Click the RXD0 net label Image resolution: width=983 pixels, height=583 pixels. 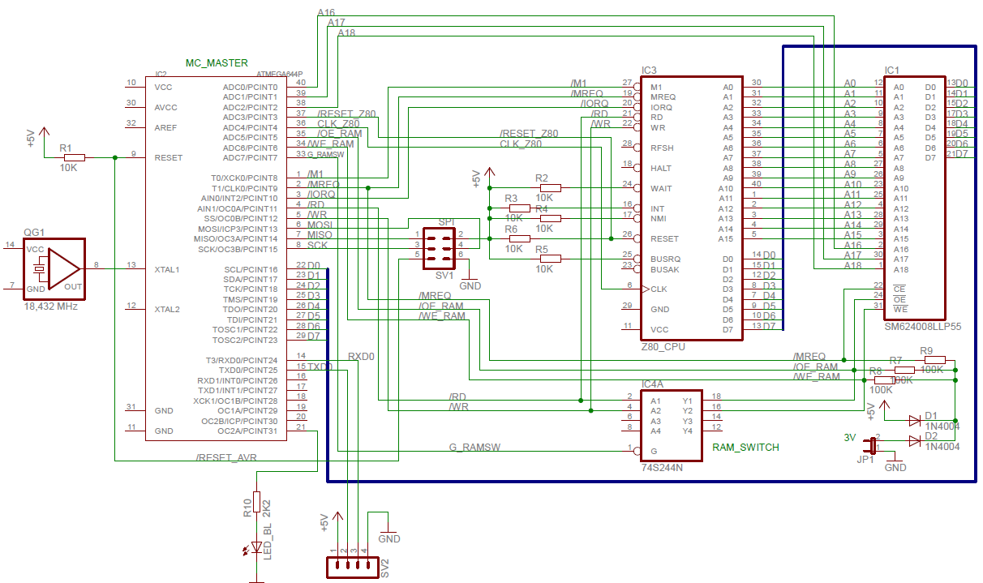pos(362,356)
